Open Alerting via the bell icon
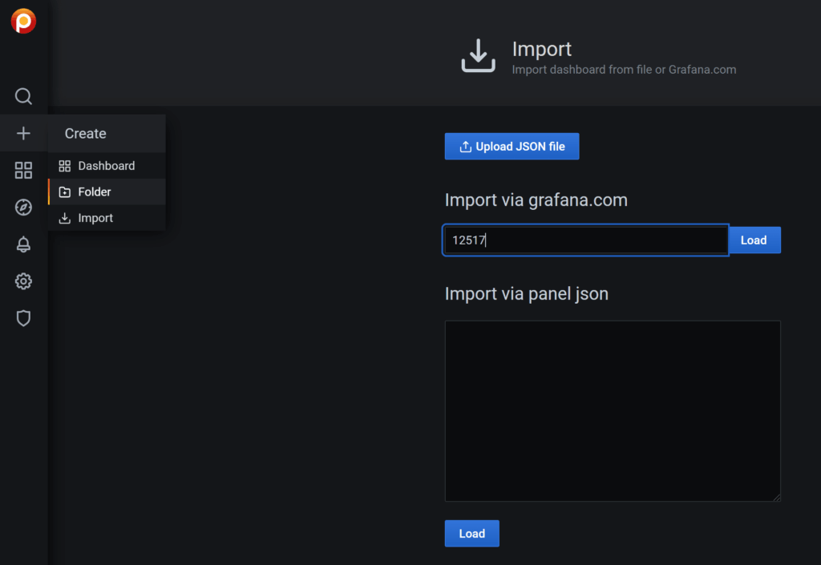Image resolution: width=821 pixels, height=565 pixels. (x=23, y=244)
